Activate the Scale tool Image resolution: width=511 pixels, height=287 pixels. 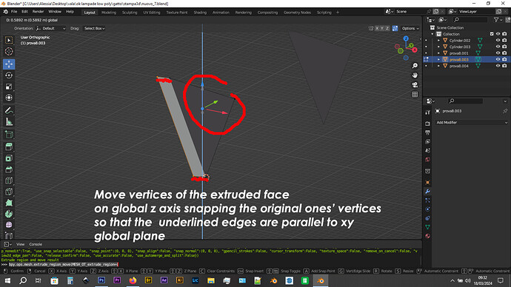[9, 87]
